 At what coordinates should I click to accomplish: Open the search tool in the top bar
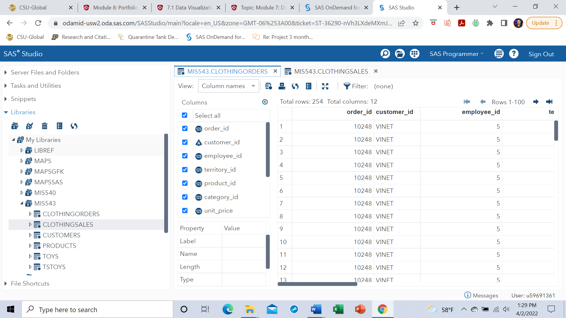[385, 54]
